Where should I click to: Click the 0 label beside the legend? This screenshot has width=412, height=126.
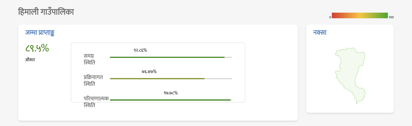coord(330,17)
